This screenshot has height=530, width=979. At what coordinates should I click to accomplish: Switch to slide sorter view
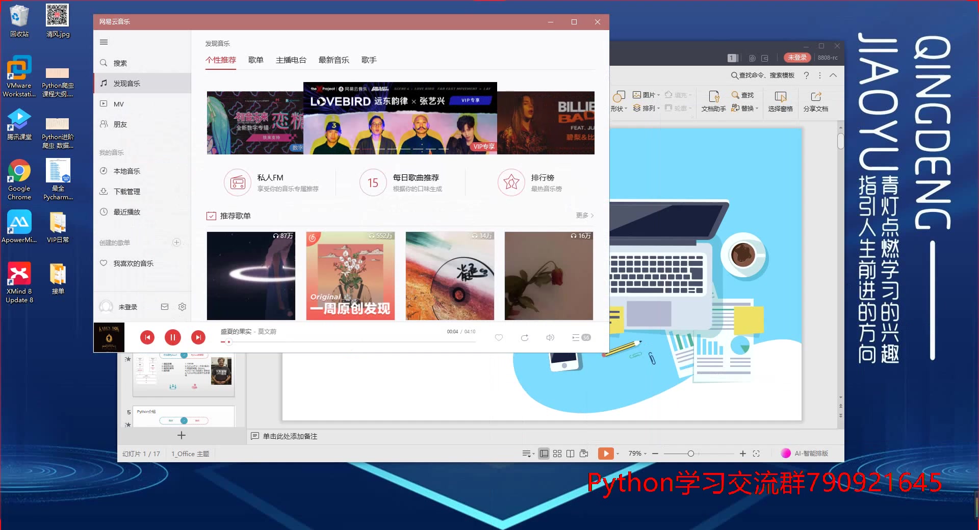tap(557, 454)
